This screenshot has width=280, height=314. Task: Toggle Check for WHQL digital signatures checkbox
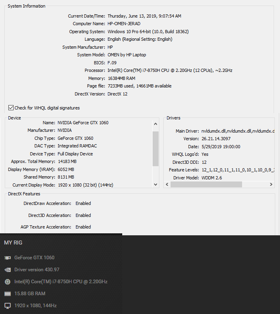[11, 108]
